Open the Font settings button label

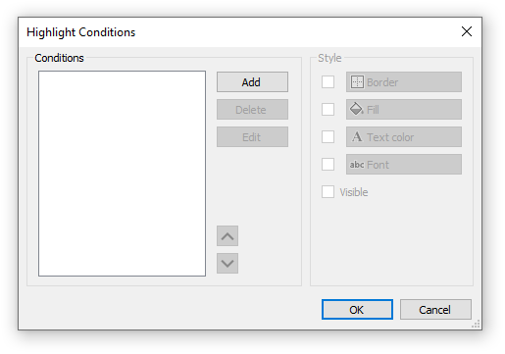coord(378,165)
